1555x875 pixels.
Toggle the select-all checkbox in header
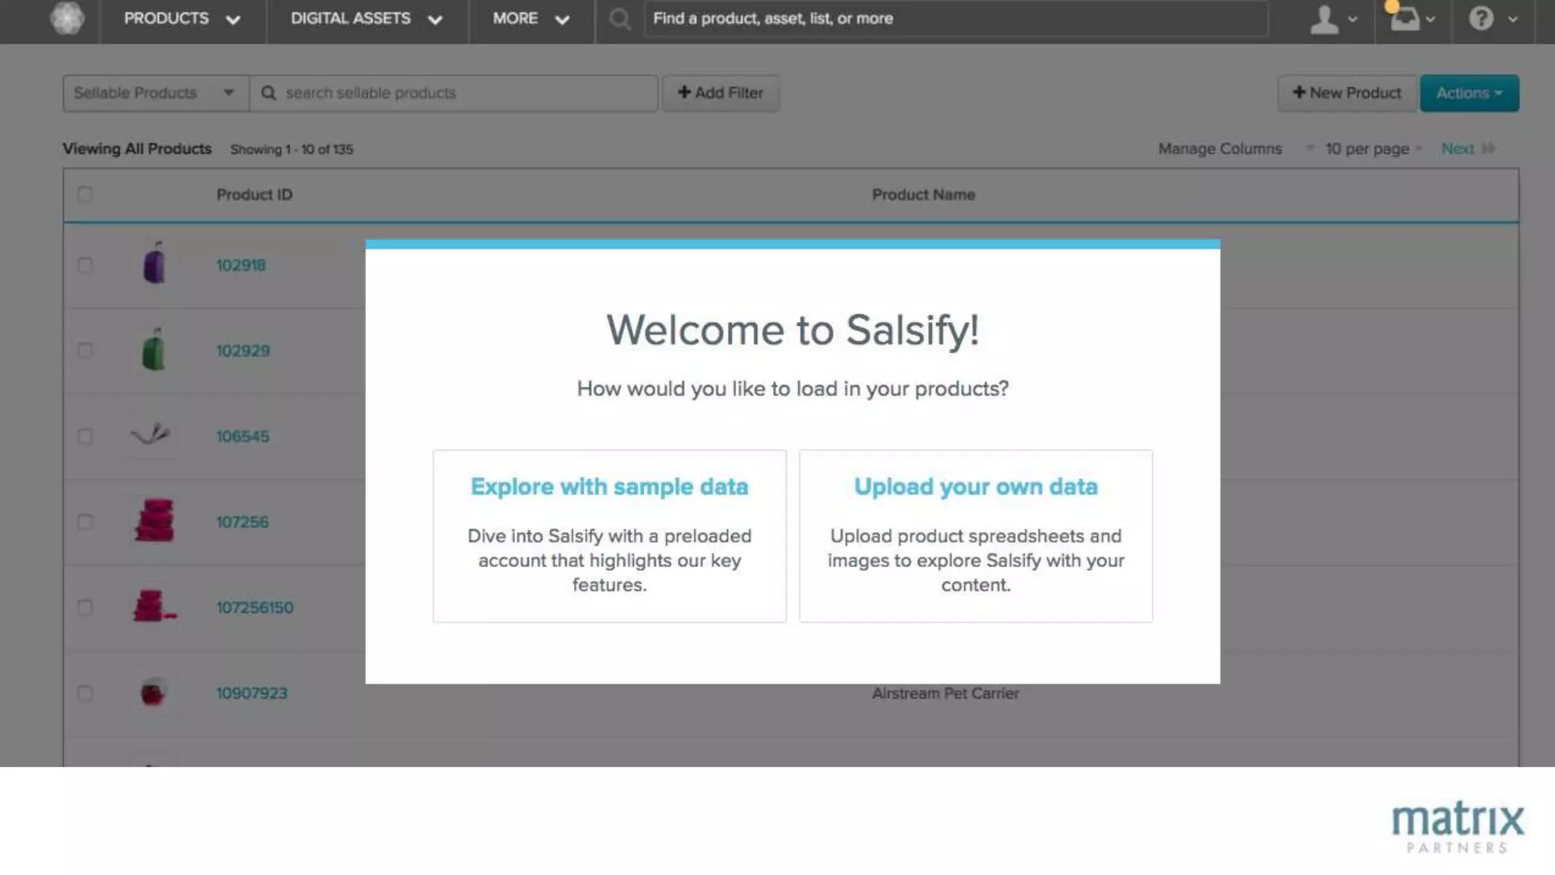[85, 194]
